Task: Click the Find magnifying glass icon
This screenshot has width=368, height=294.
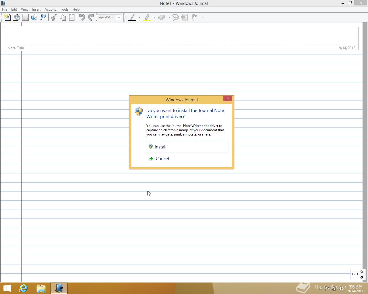Action: coord(43,17)
